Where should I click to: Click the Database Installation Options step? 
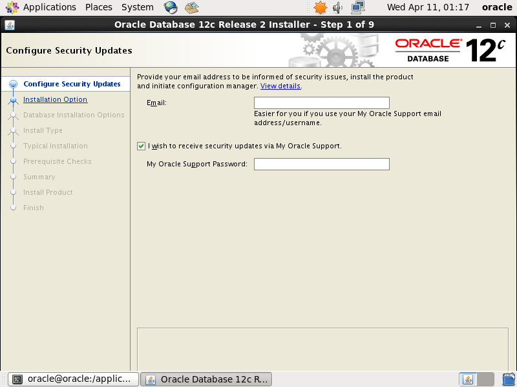[74, 115]
